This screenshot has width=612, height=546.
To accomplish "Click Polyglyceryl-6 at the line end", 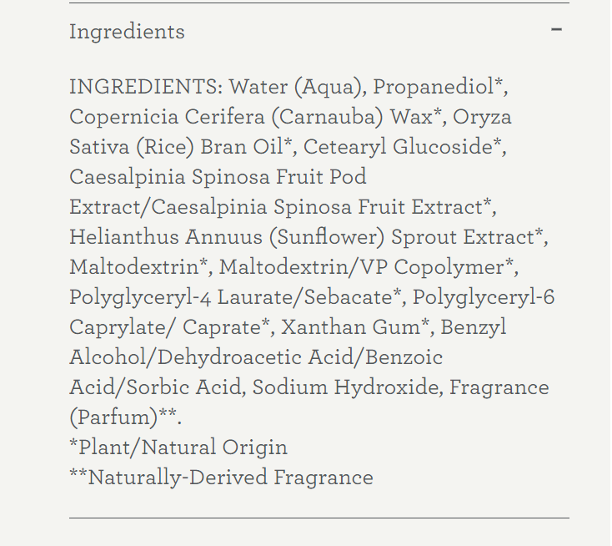I will coord(484,297).
